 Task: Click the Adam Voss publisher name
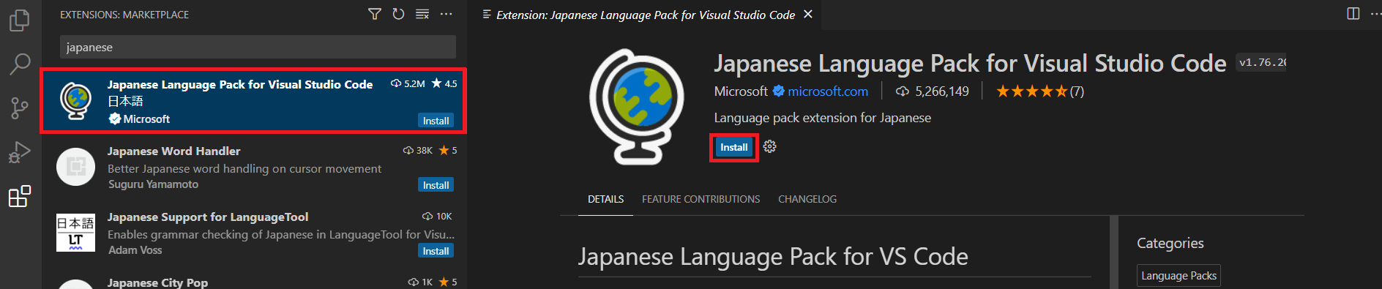point(135,250)
